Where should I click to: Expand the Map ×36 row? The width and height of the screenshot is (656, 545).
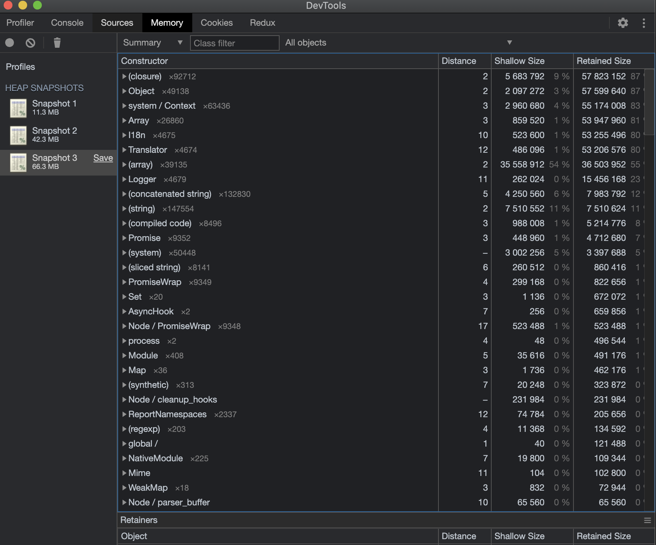pos(124,370)
